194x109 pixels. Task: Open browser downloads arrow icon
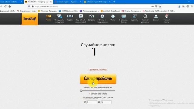point(179,7)
